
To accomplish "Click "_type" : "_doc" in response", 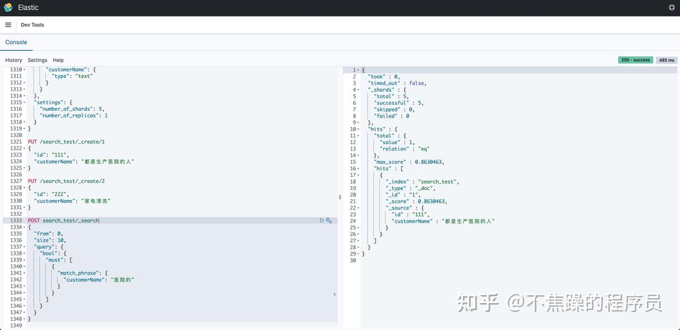I will click(410, 189).
